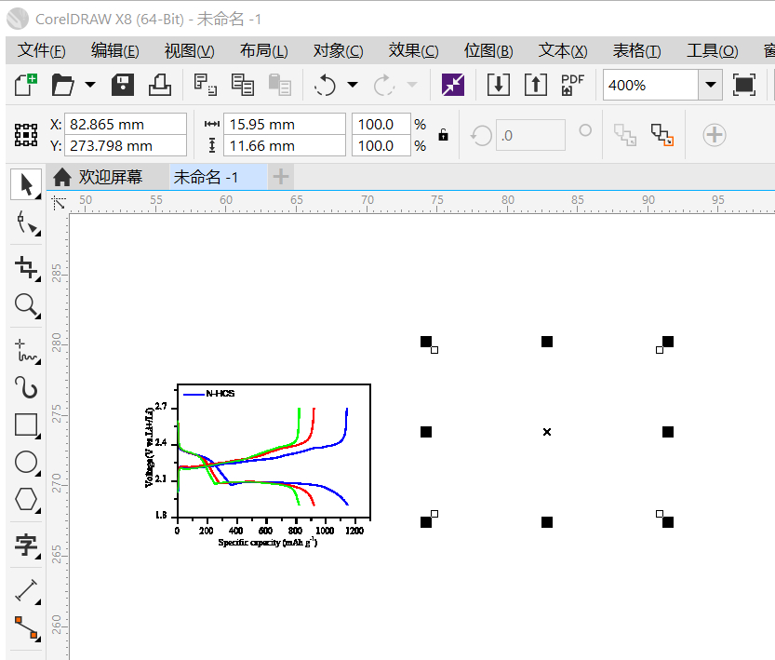Open the 效果(C) menu
775x660 pixels.
tap(413, 51)
